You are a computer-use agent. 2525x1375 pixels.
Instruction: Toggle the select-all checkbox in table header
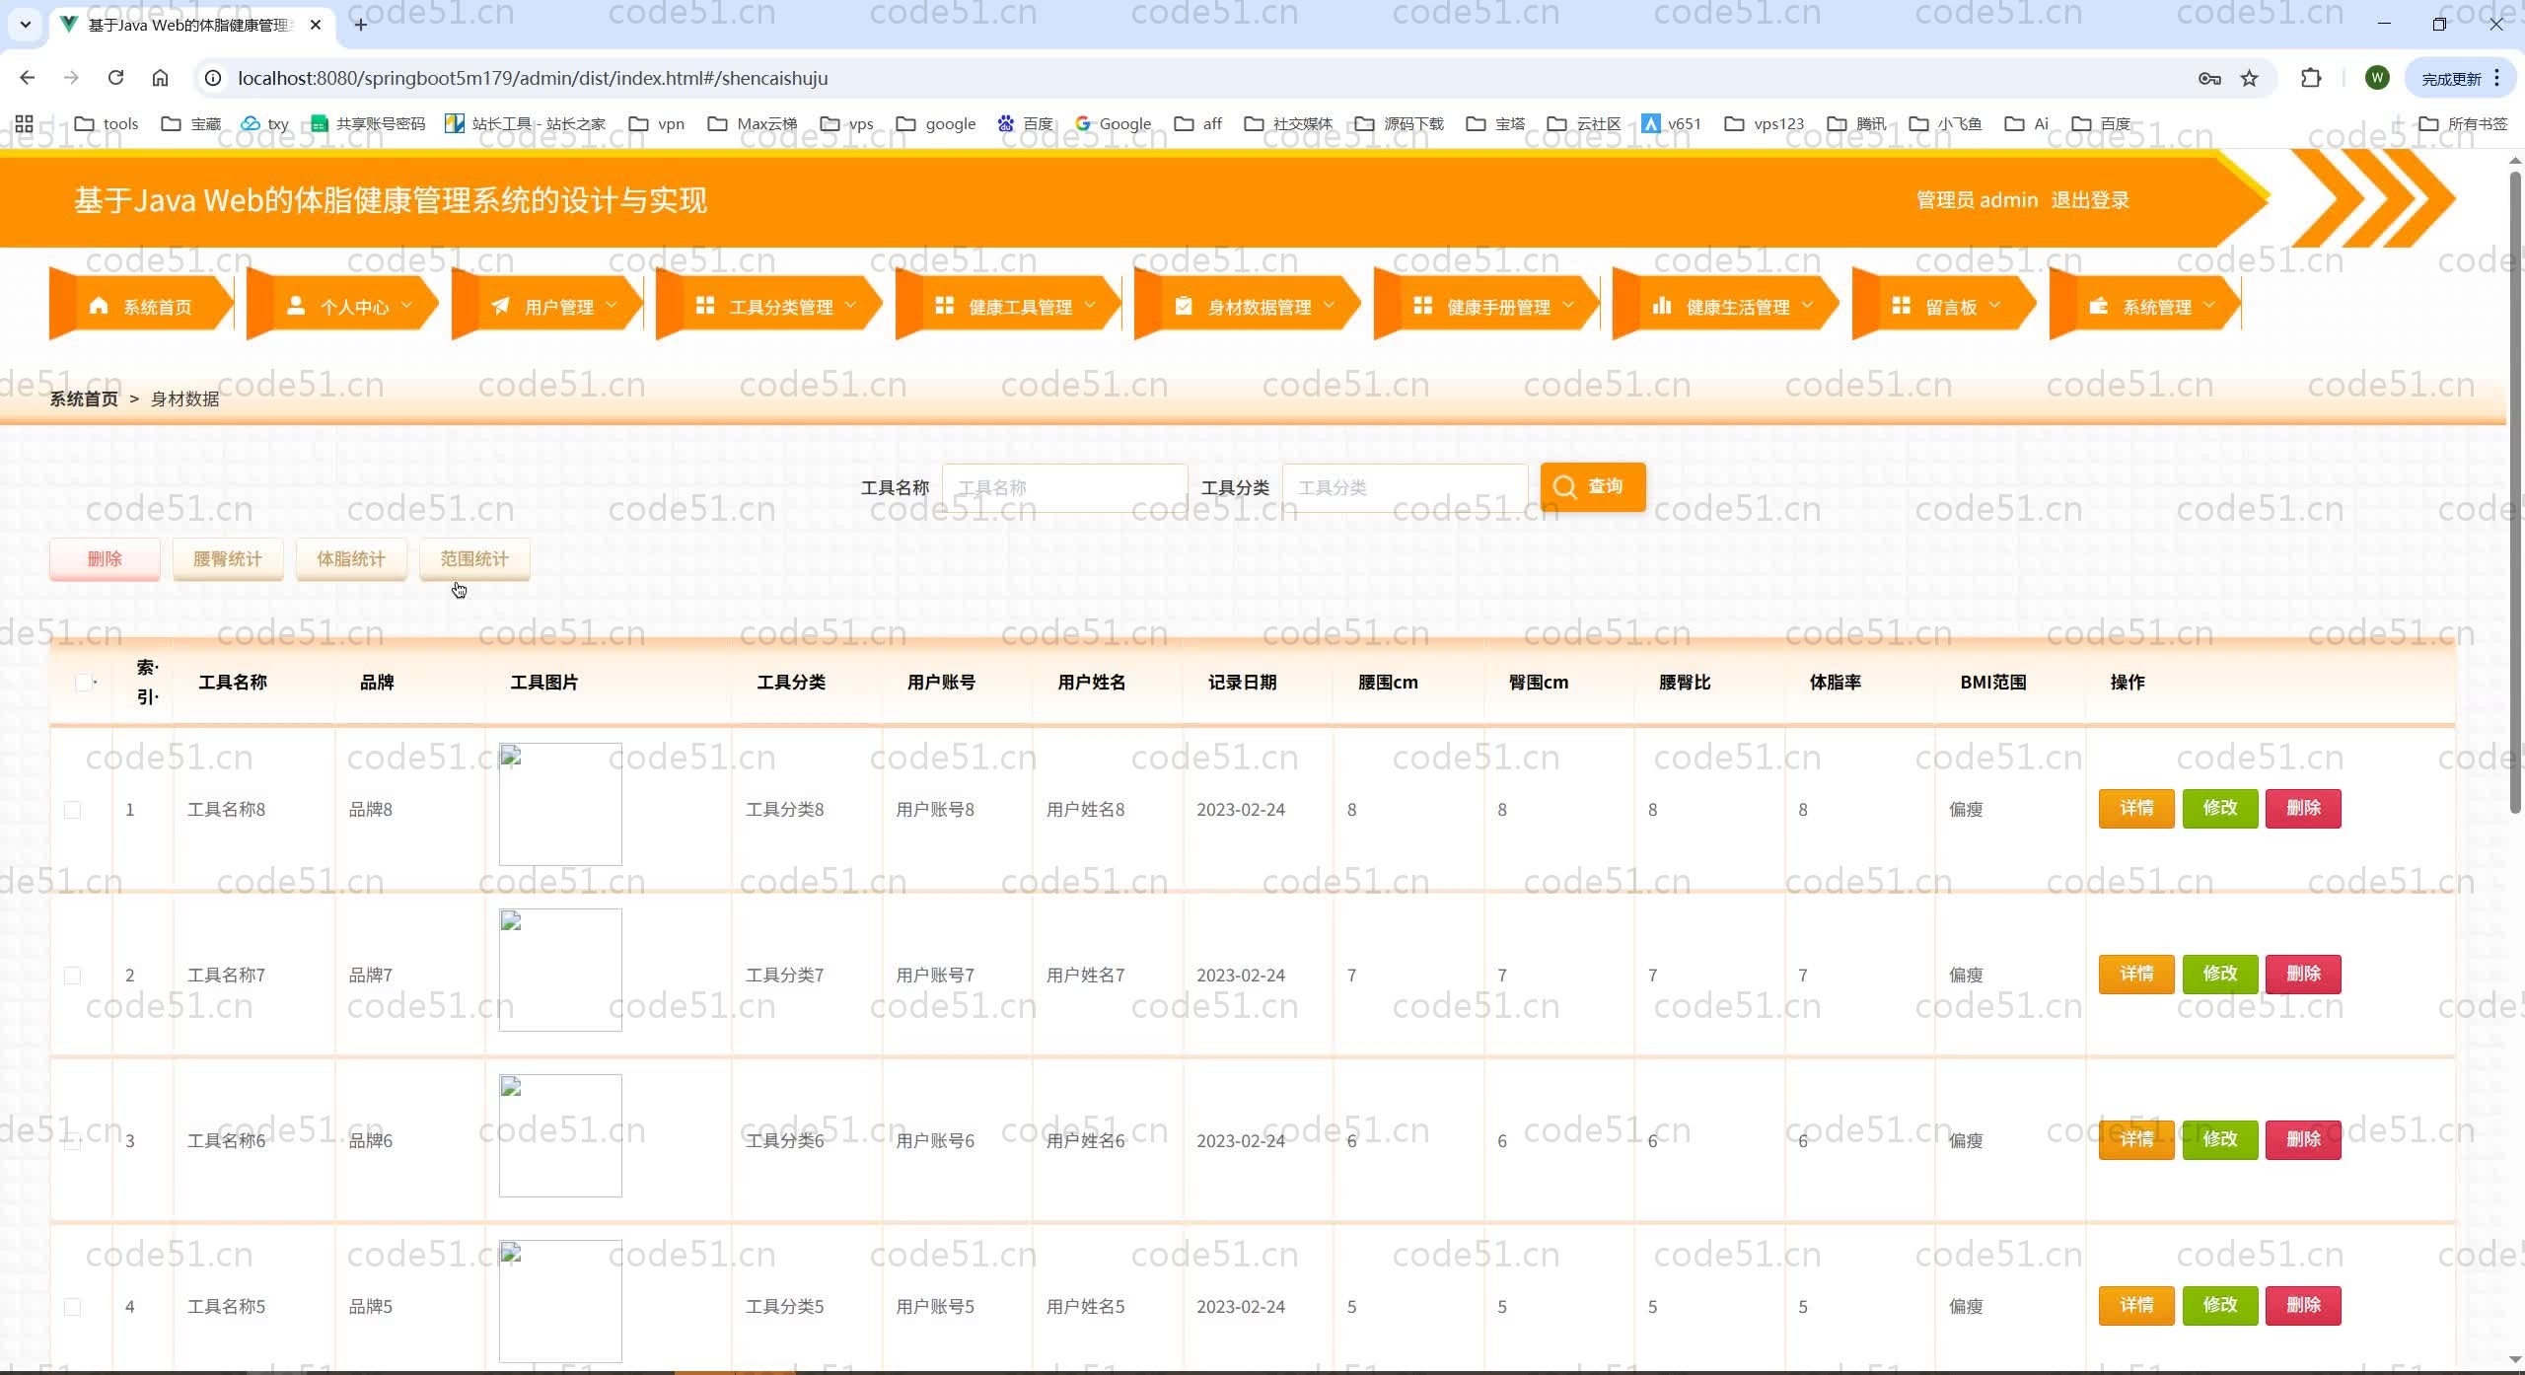click(84, 682)
